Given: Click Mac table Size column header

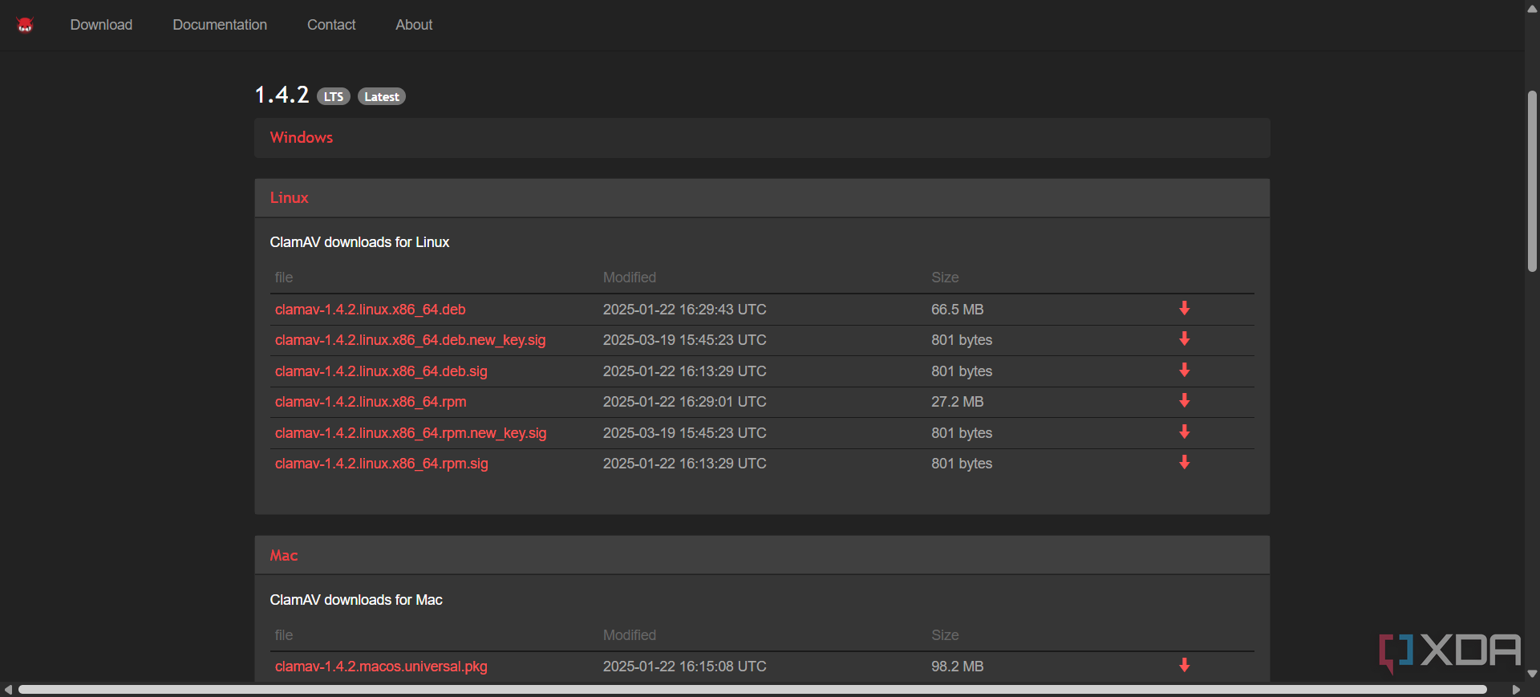Looking at the screenshot, I should [945, 635].
